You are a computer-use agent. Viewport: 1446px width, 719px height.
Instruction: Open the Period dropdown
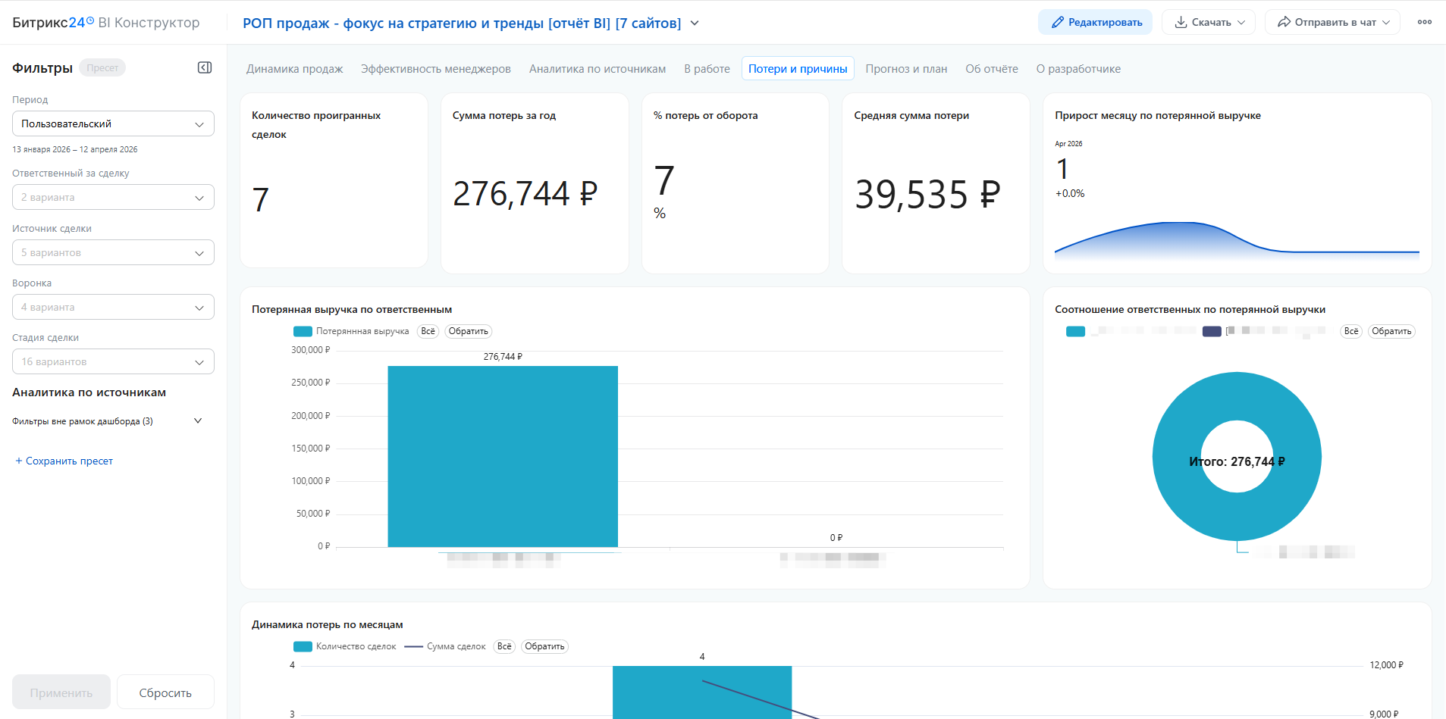[113, 123]
